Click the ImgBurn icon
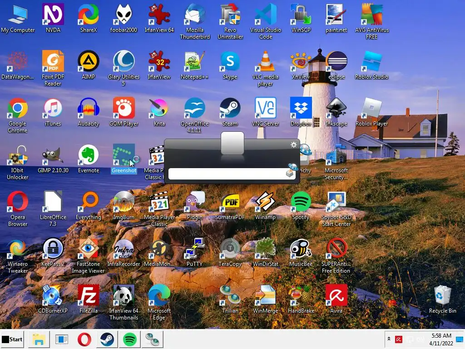This screenshot has width=465, height=349. [x=124, y=205]
